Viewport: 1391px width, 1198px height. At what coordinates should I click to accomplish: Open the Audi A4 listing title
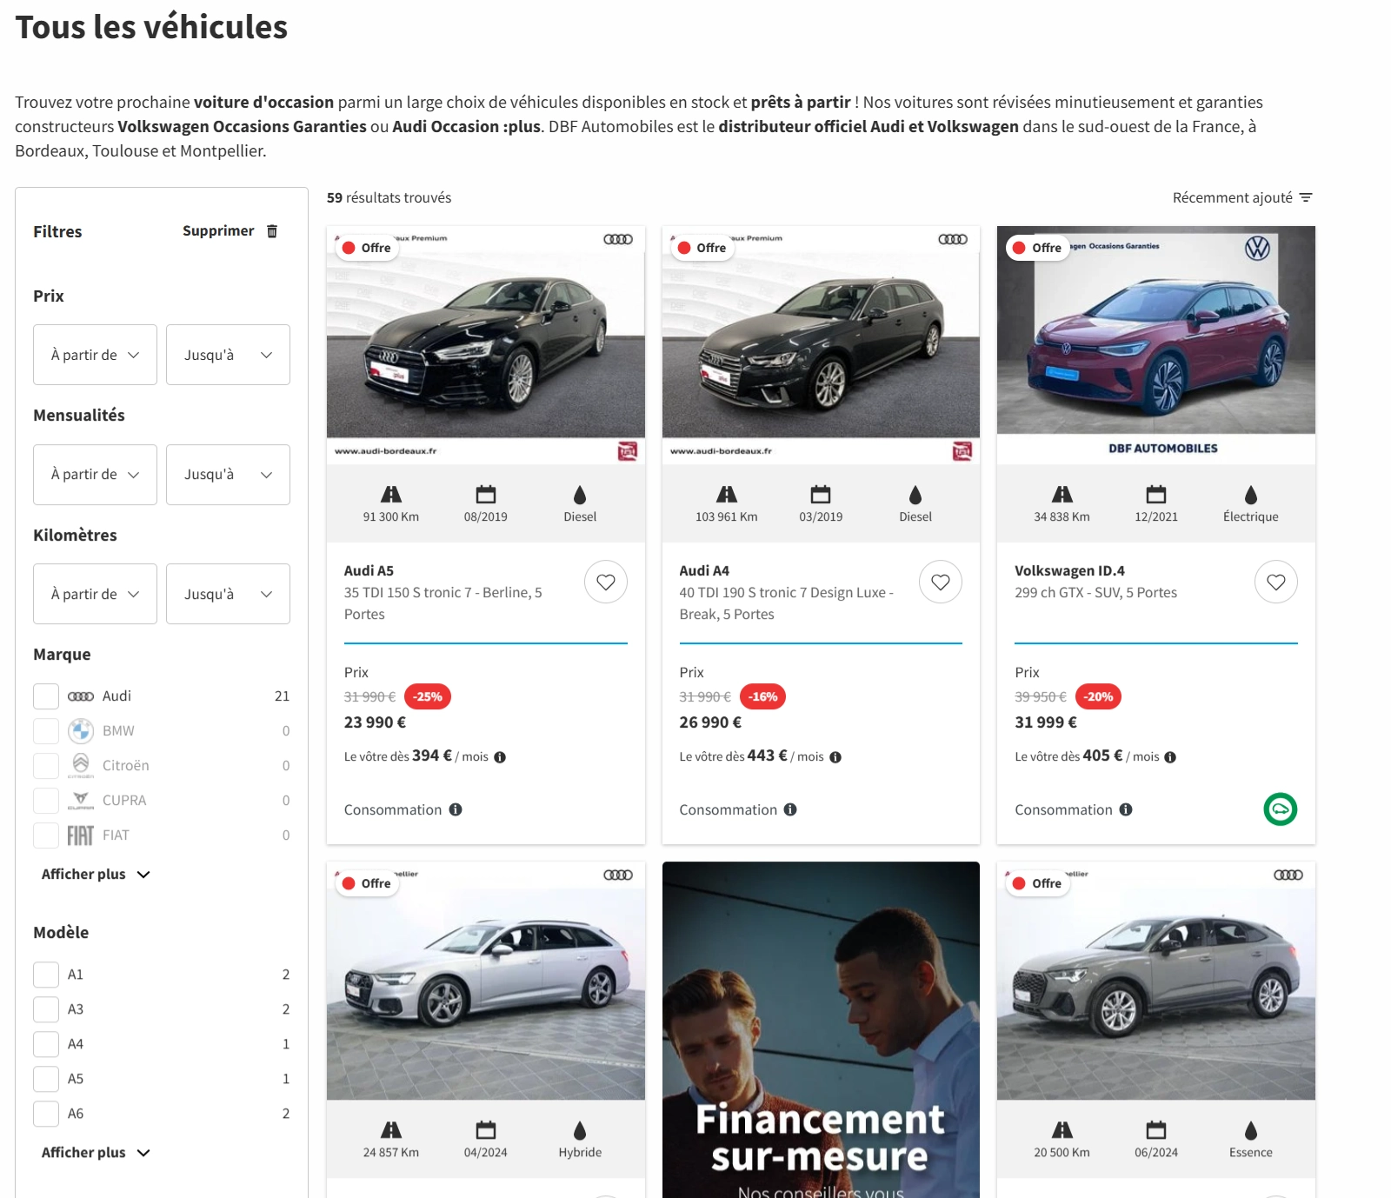click(x=704, y=571)
